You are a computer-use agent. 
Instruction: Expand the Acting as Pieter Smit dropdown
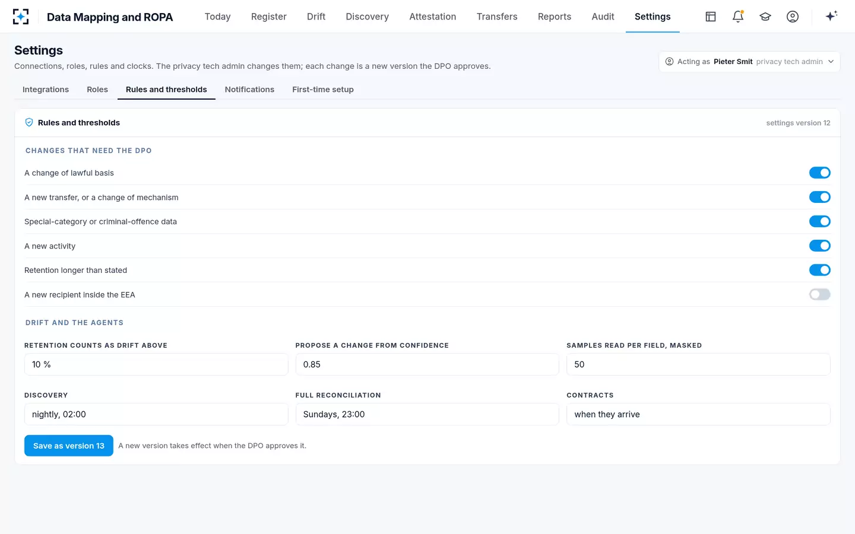coord(749,62)
